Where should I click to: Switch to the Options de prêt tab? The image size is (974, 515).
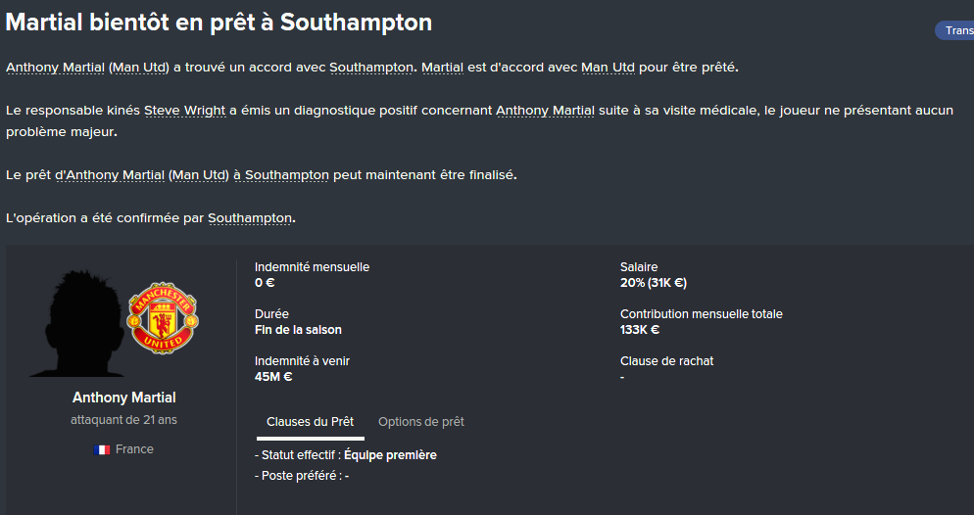pos(421,422)
